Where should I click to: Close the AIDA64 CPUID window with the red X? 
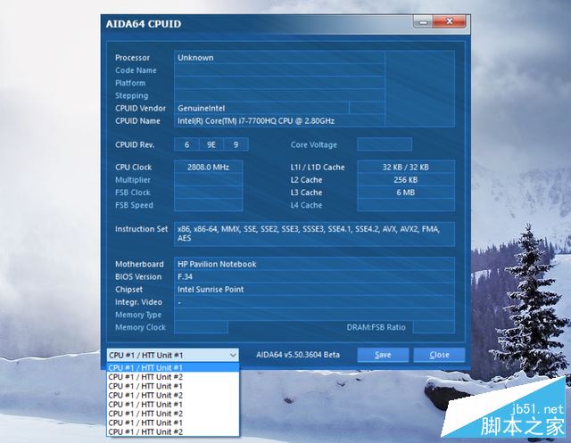pos(450,21)
